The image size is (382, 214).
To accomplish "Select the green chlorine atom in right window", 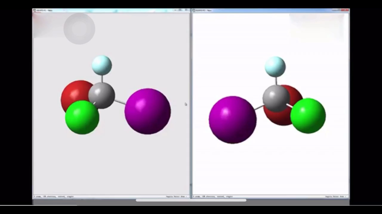I will pos(308,116).
